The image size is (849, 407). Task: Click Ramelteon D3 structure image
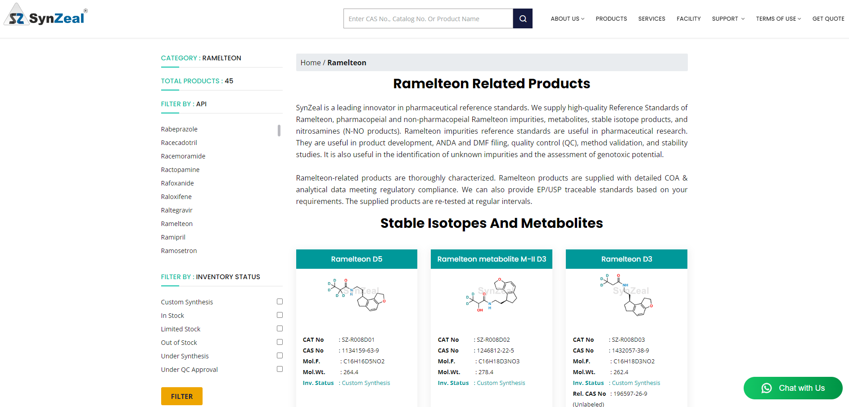[627, 295]
